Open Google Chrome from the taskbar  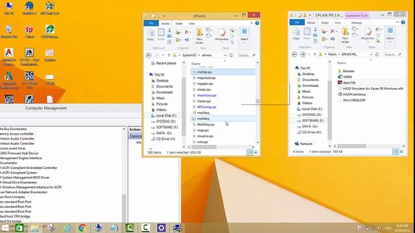pos(82,228)
